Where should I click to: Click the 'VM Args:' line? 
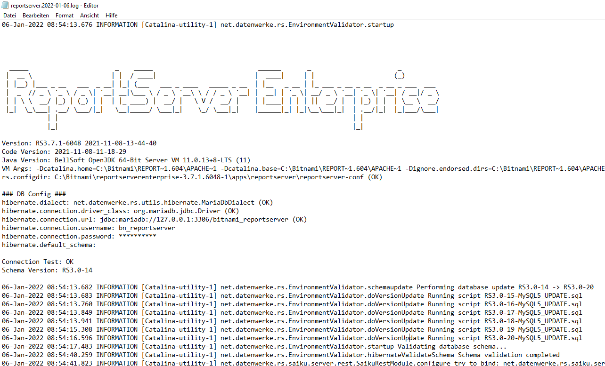point(303,169)
